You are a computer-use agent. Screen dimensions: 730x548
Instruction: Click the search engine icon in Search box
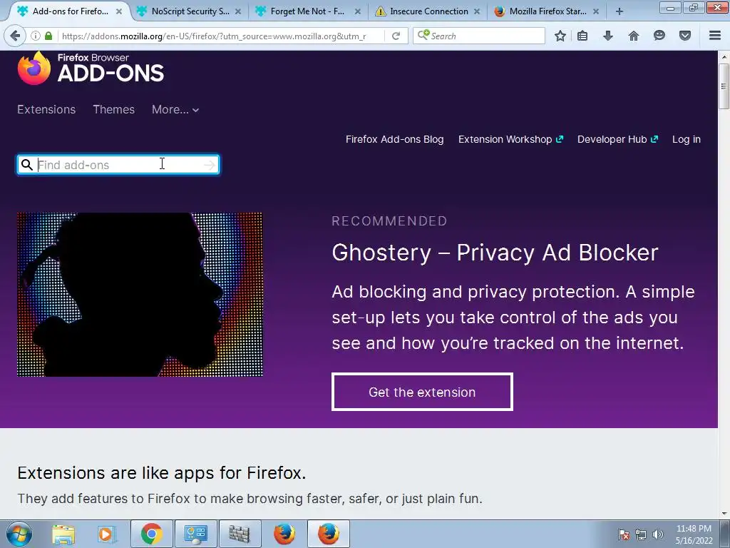tap(423, 35)
